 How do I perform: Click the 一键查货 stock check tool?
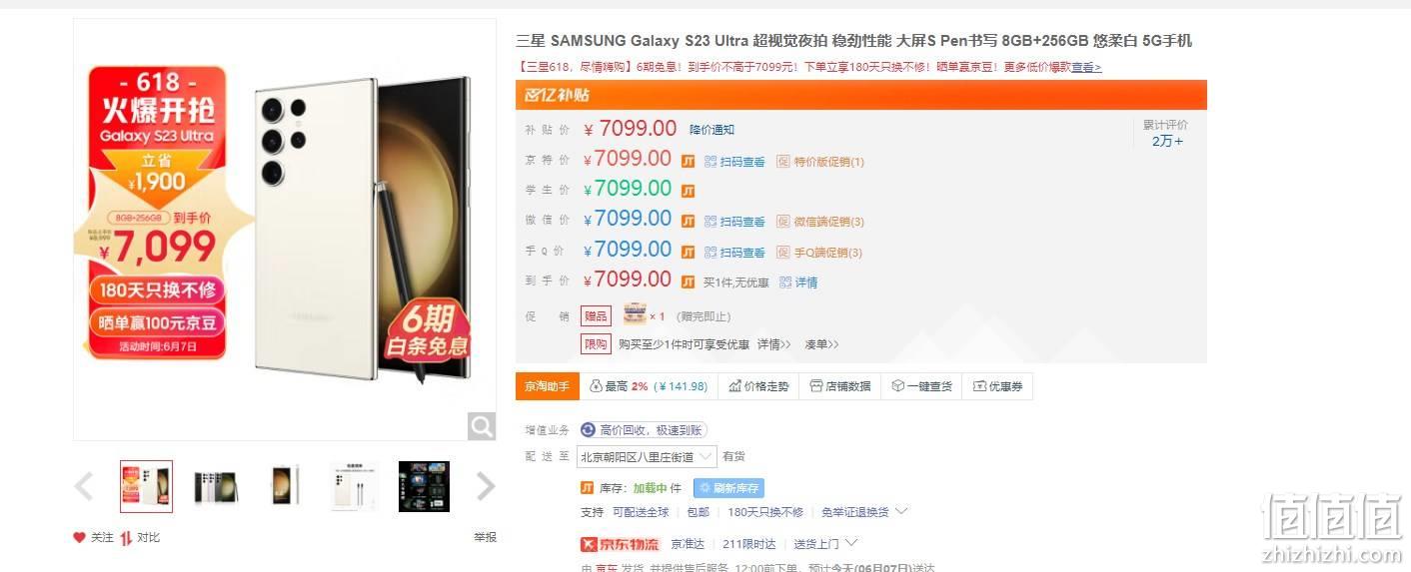click(921, 386)
